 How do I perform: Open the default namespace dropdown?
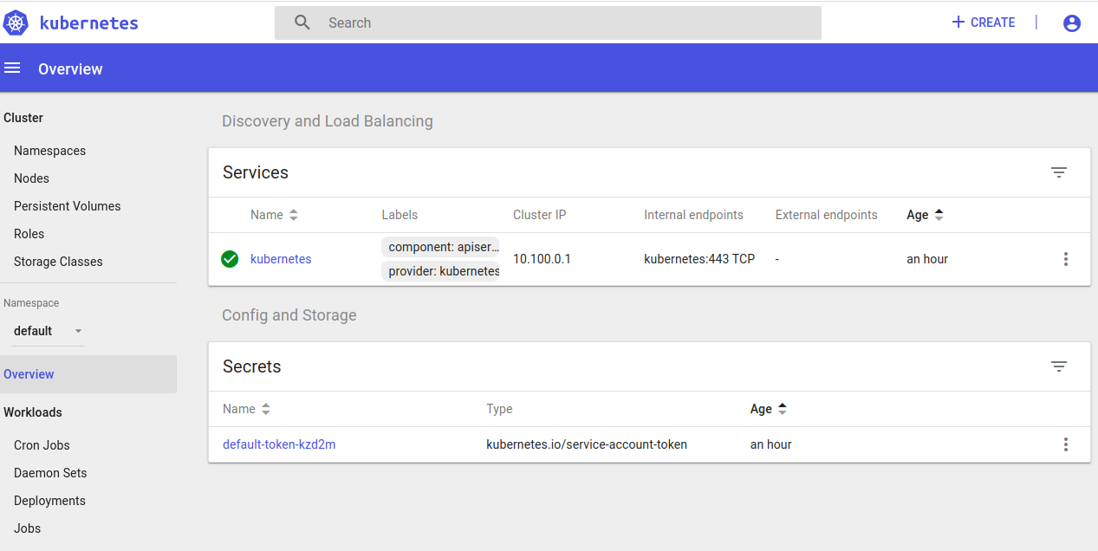[x=49, y=331]
